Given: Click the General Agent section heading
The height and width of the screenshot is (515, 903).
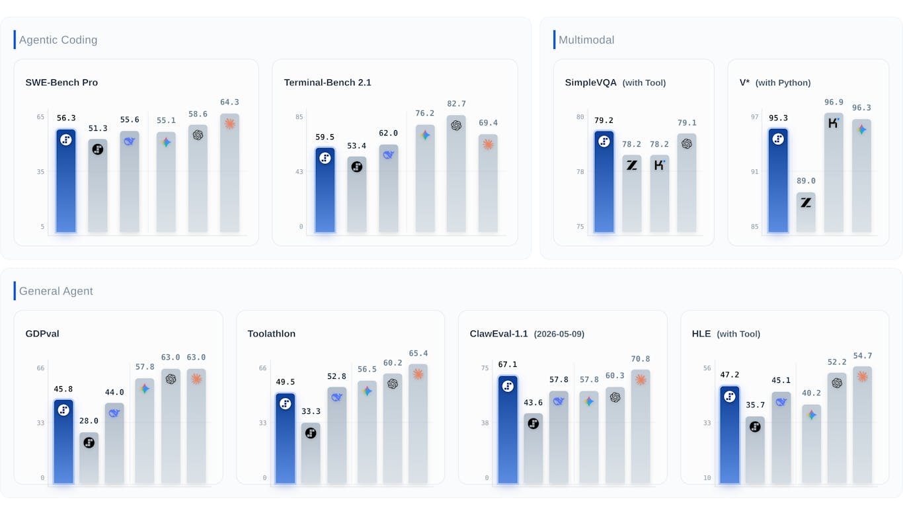Looking at the screenshot, I should point(56,291).
